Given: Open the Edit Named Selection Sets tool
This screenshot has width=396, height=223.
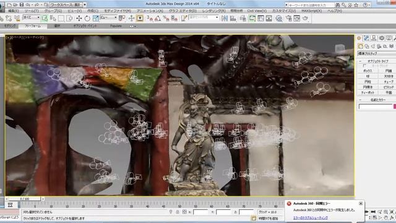Looking at the screenshot, I should tap(184, 18).
